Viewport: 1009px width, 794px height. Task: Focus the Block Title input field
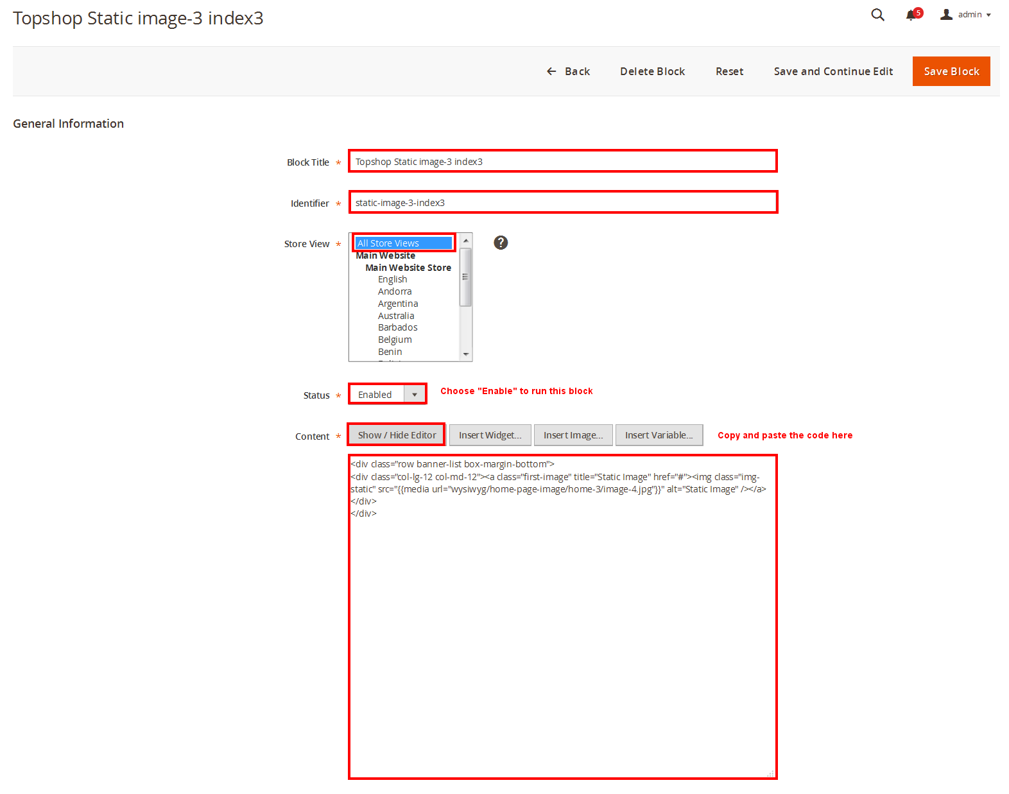point(563,161)
